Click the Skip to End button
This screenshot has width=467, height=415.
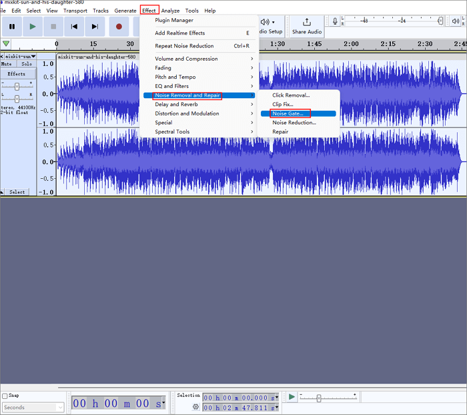(x=95, y=27)
